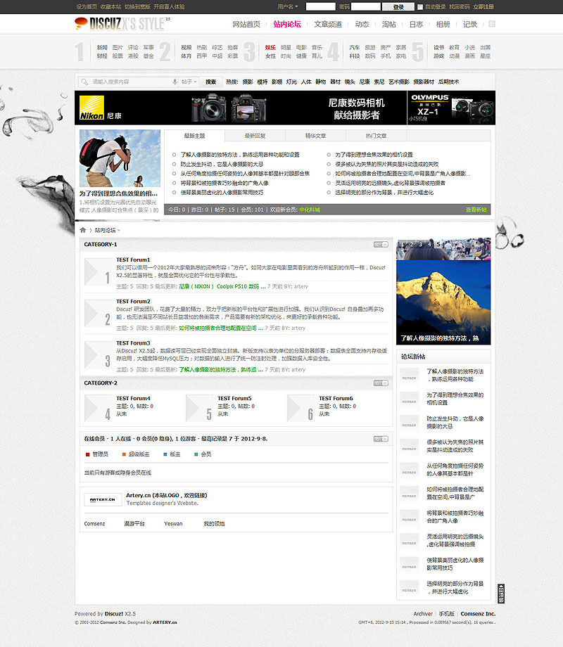The width and height of the screenshot is (563, 647).
Task: Go to 网站首页 in main navigation
Action: click(246, 25)
